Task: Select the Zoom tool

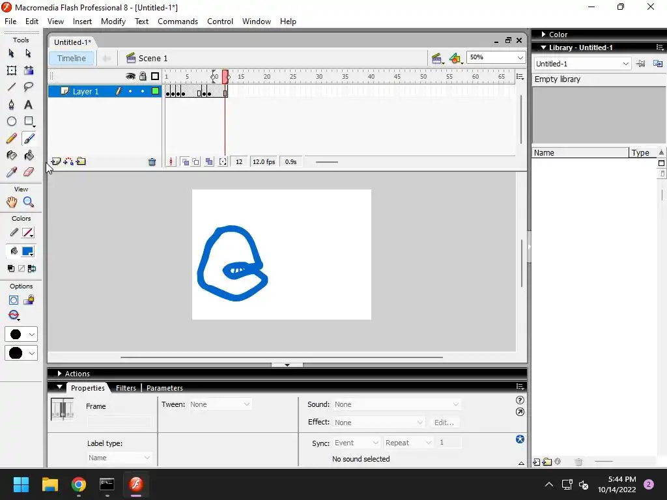Action: (29, 202)
